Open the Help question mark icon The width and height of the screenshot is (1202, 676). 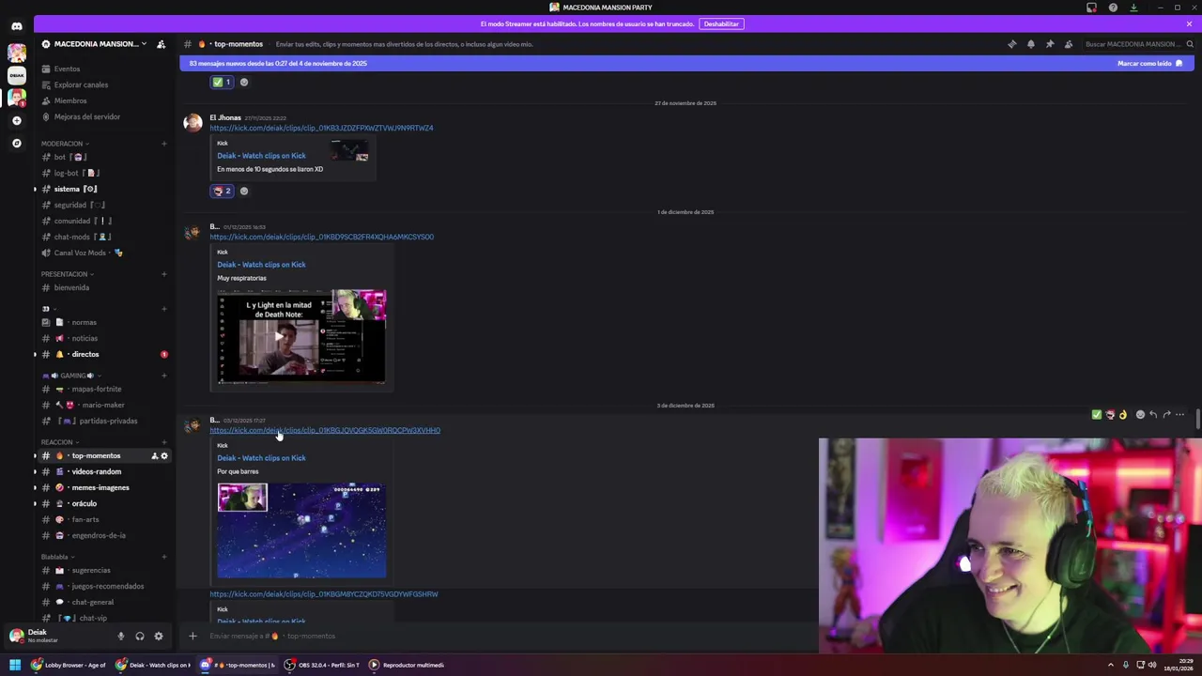coord(1113,8)
